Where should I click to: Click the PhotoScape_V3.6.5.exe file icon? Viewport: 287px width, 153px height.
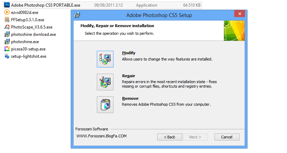coord(7,27)
